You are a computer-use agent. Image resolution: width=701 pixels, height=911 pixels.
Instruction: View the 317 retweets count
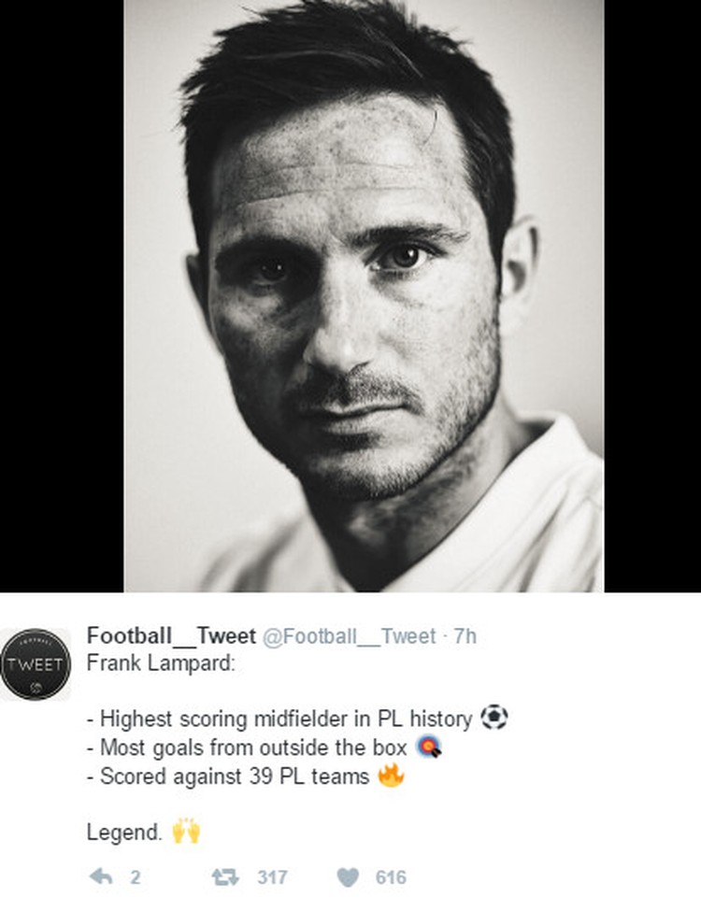point(273,877)
